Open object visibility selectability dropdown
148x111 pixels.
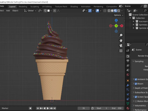[x=85, y=11]
